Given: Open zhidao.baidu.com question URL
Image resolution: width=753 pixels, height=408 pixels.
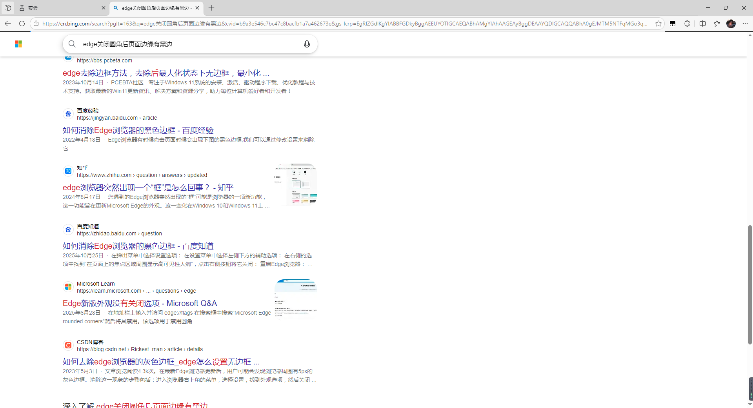Looking at the screenshot, I should (x=119, y=233).
